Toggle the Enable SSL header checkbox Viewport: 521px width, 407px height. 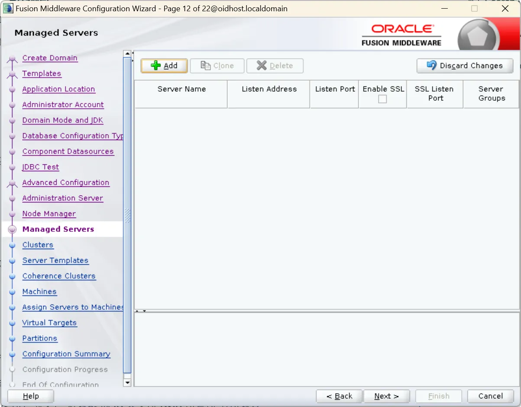point(382,99)
